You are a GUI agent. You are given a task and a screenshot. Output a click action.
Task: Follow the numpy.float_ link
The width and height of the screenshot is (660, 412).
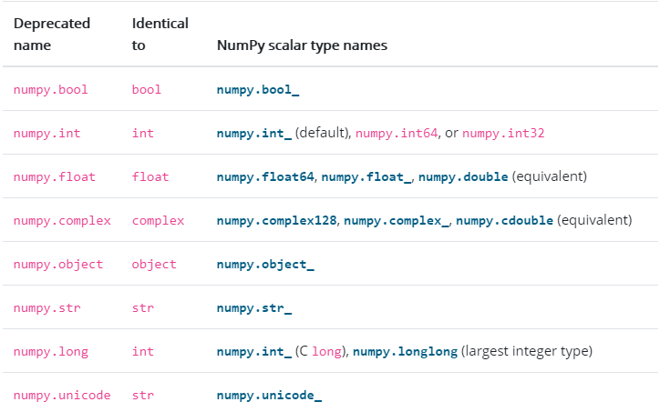[366, 177]
